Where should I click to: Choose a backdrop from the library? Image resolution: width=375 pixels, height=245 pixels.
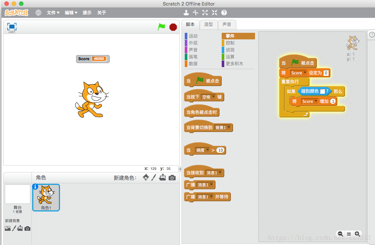click(8, 229)
